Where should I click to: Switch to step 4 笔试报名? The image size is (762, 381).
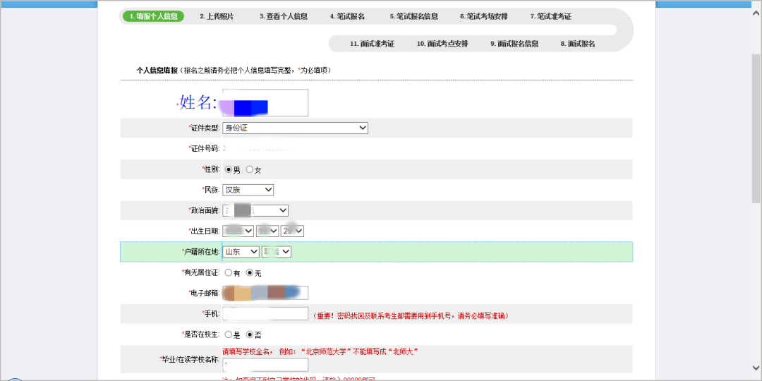347,16
